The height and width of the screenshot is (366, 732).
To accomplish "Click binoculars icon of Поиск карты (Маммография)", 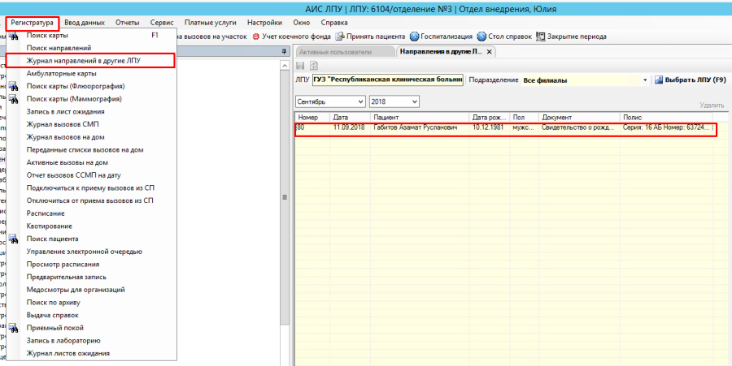I will (x=14, y=99).
